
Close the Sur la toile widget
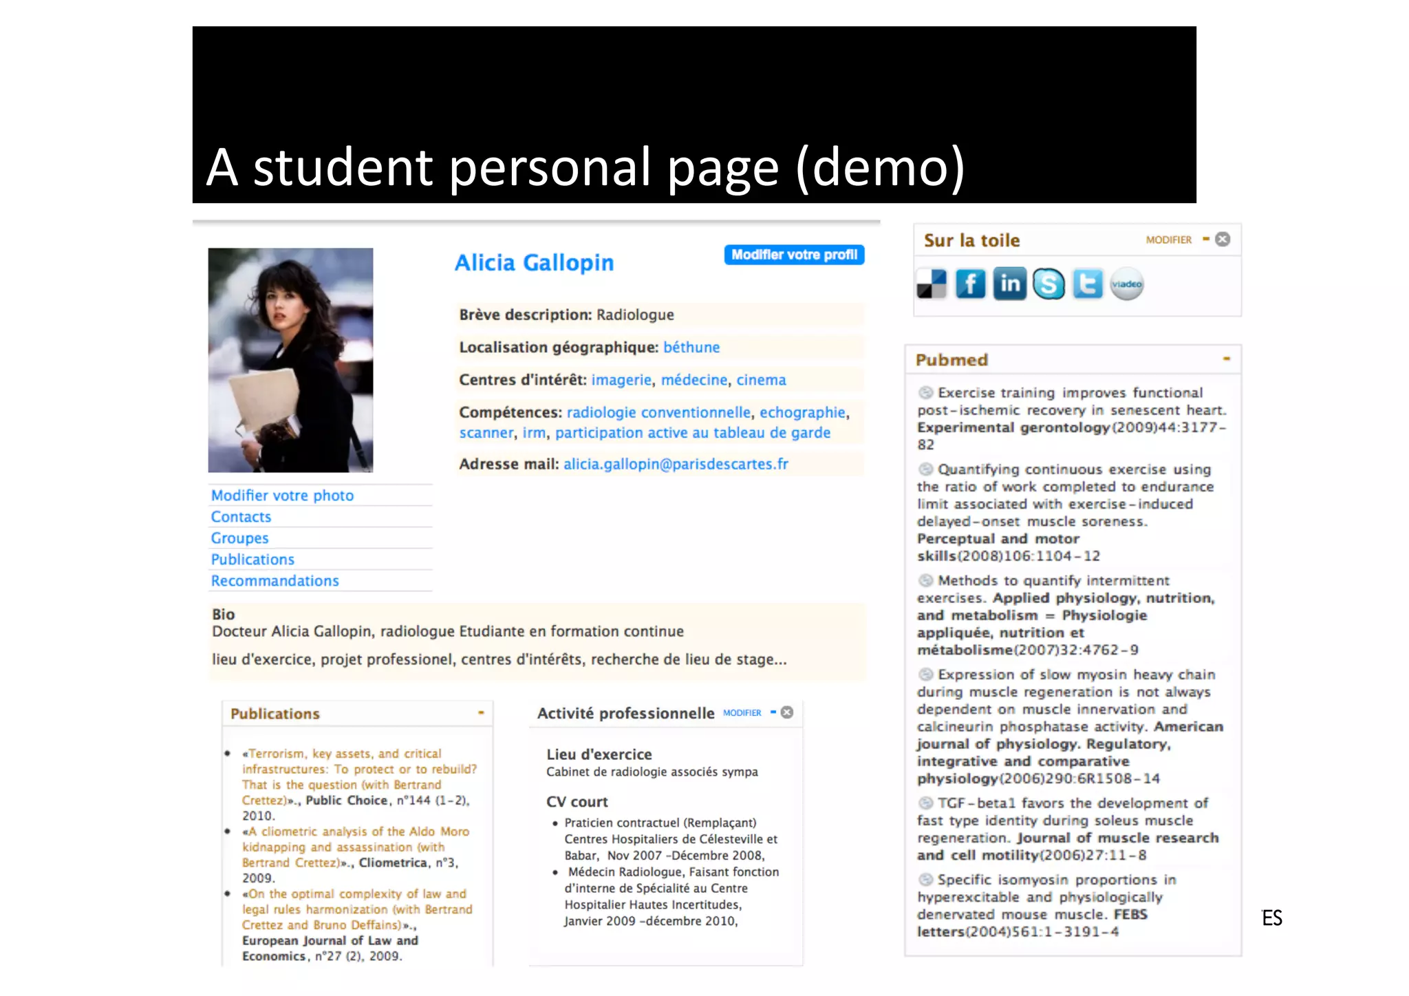pos(1223,239)
